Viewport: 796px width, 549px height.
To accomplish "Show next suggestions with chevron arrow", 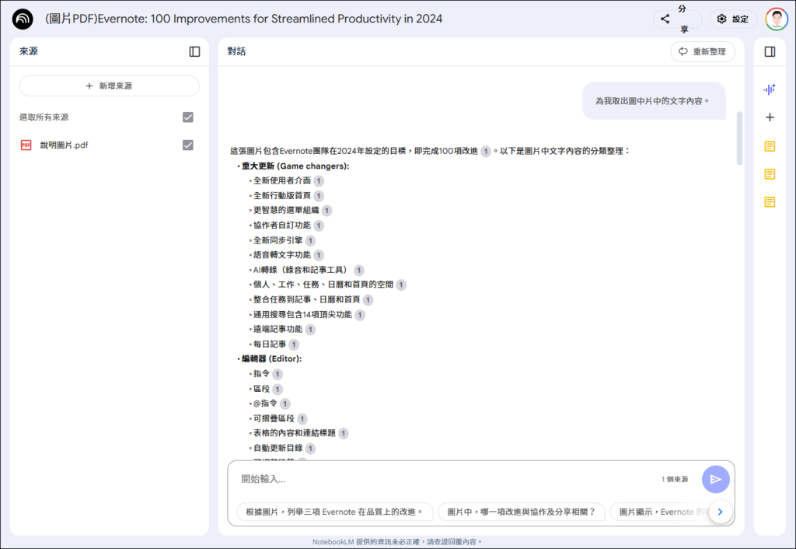I will tap(720, 512).
